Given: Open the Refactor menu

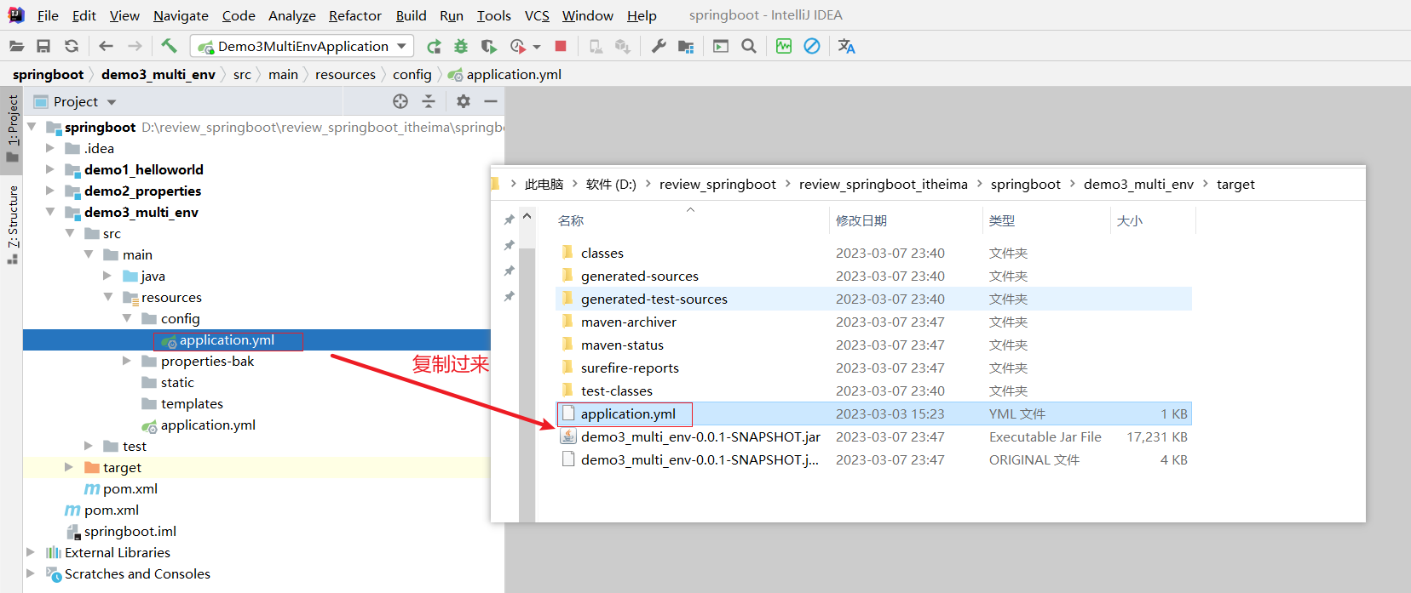Looking at the screenshot, I should tap(354, 15).
